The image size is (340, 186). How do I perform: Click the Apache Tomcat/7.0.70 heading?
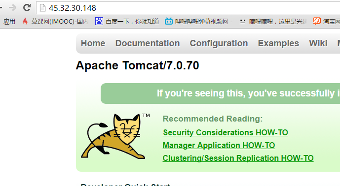click(x=137, y=65)
